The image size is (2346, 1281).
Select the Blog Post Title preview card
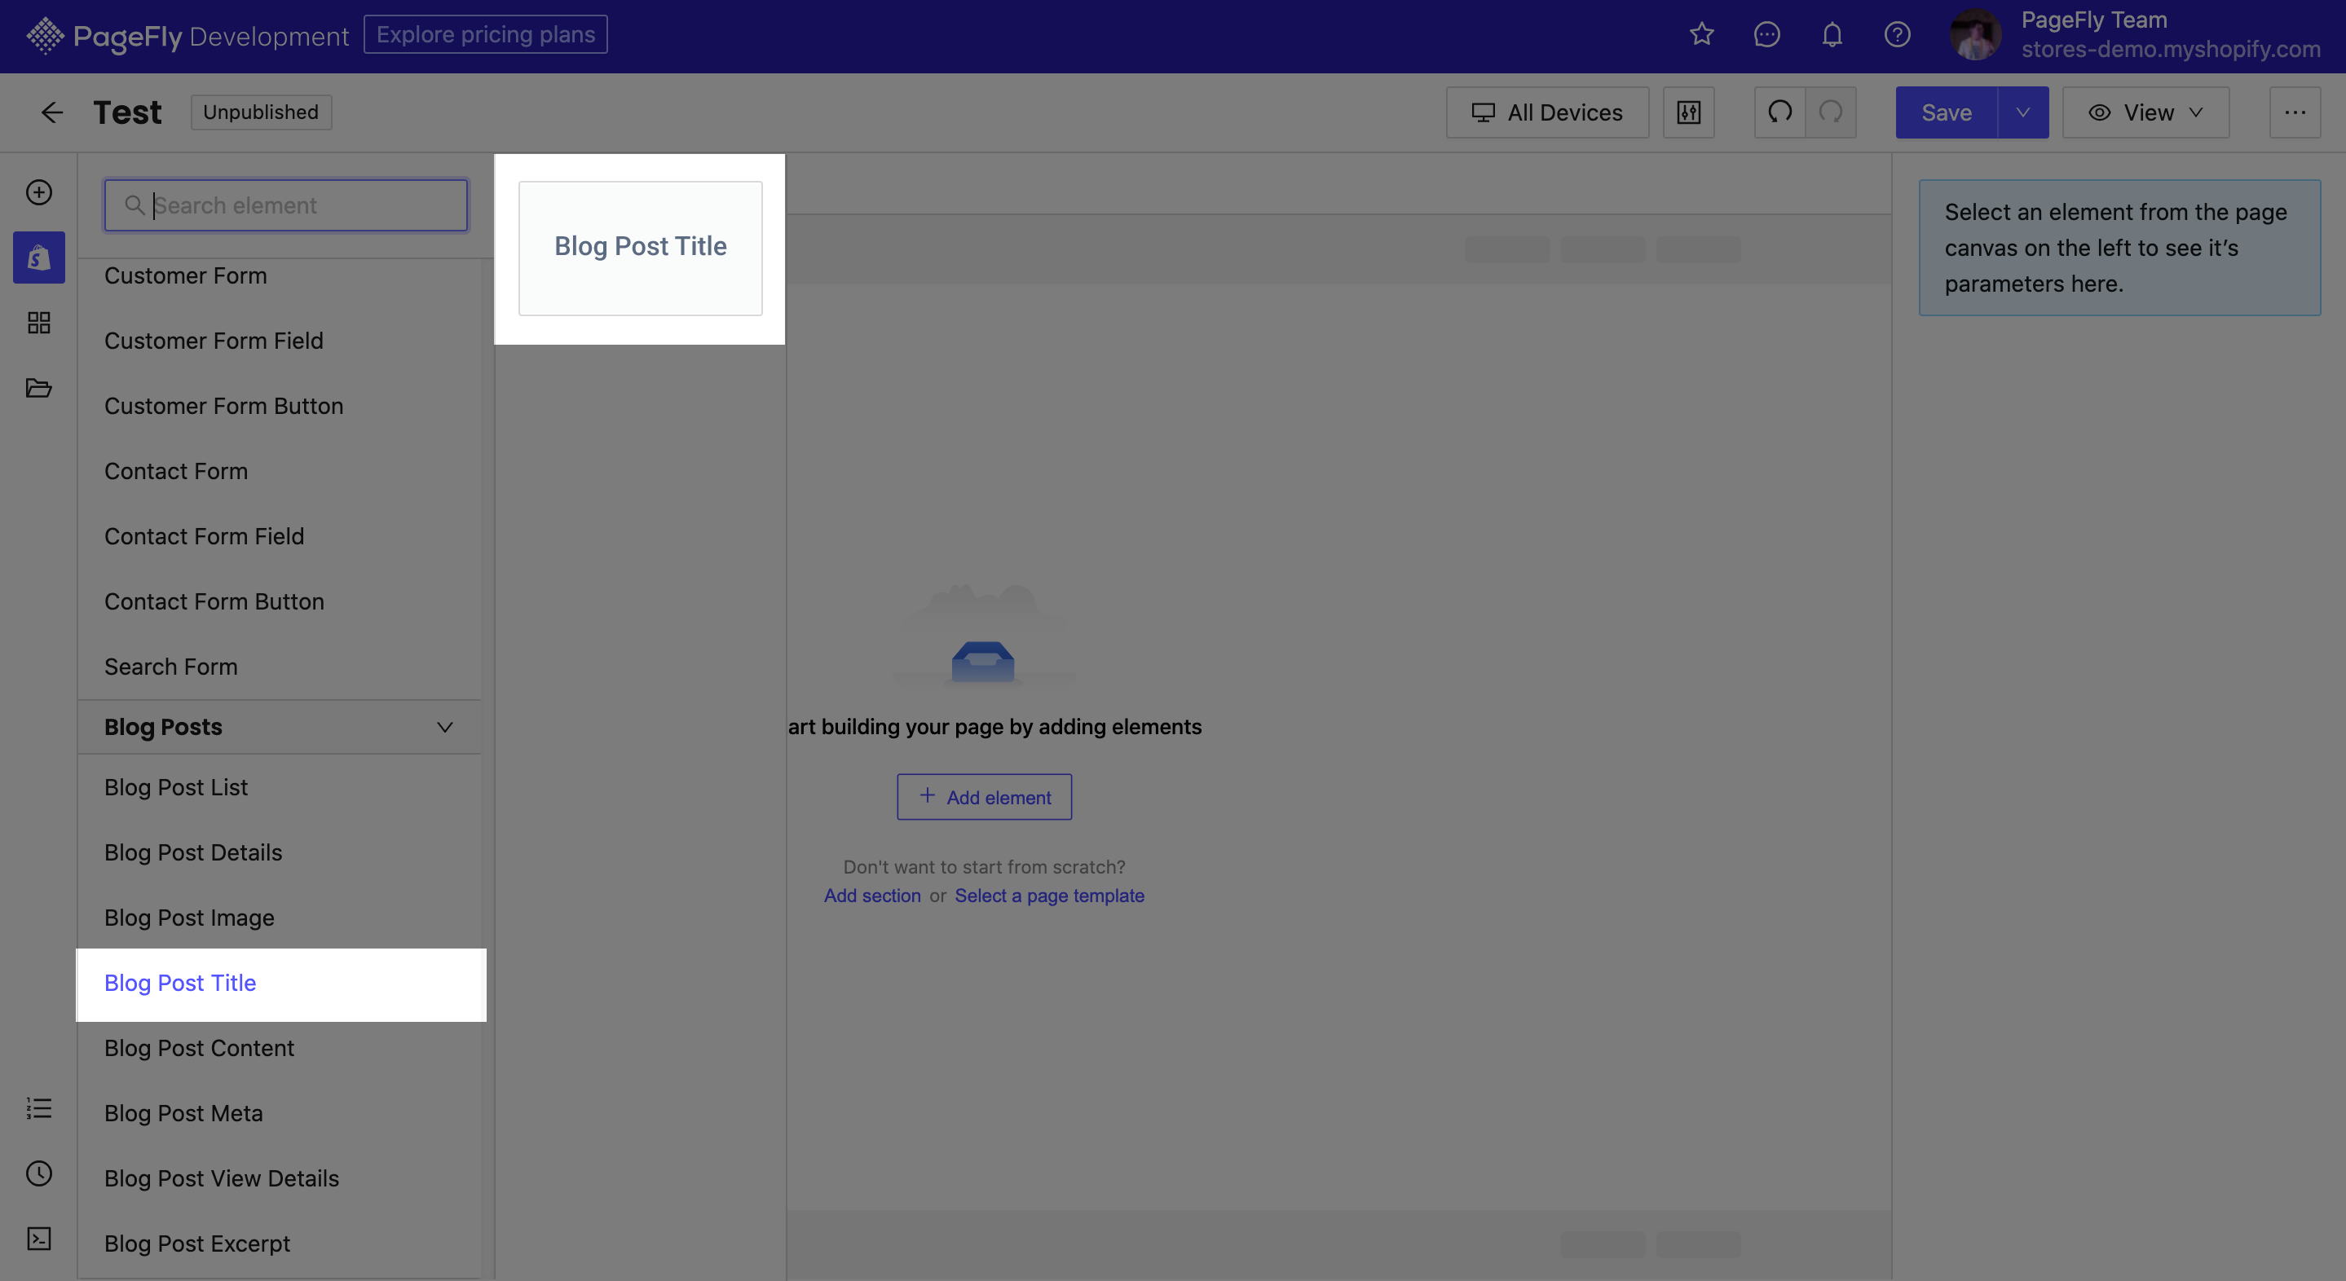pyautogui.click(x=640, y=248)
